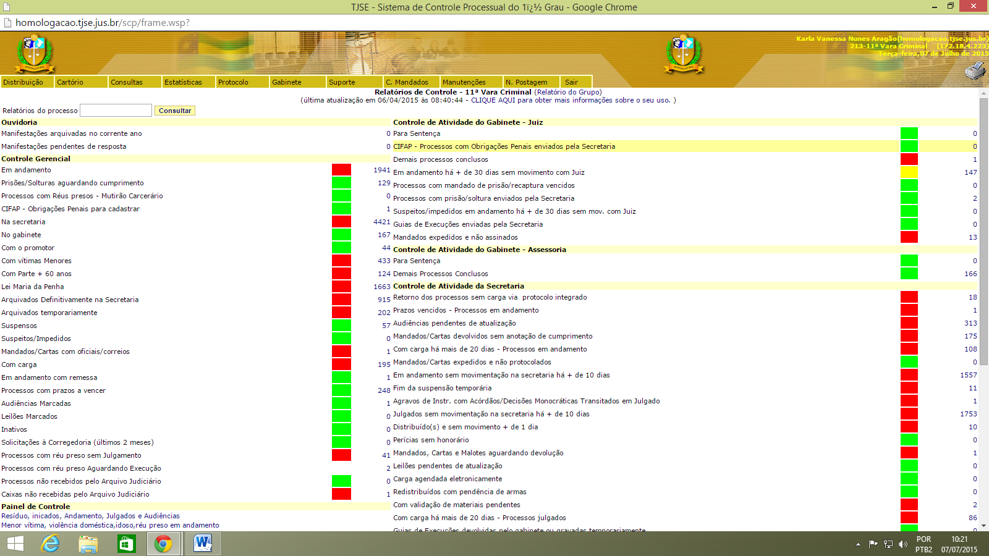
Task: Click the left TJSE coat of arms logo
Action: click(x=35, y=54)
